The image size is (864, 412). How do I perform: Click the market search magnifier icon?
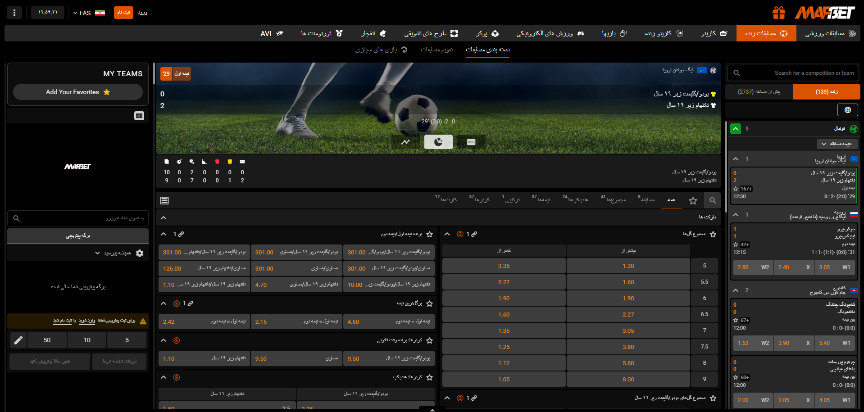712,200
